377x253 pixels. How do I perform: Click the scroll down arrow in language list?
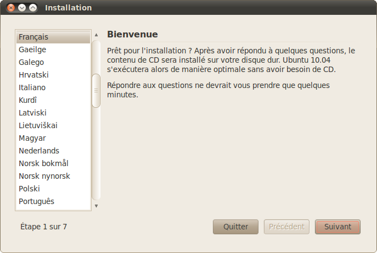[x=96, y=206]
